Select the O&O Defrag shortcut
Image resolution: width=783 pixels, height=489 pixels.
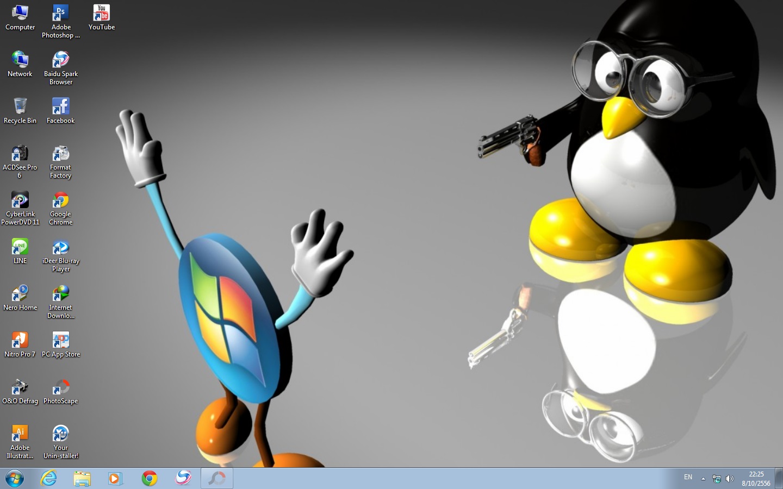pyautogui.click(x=20, y=391)
